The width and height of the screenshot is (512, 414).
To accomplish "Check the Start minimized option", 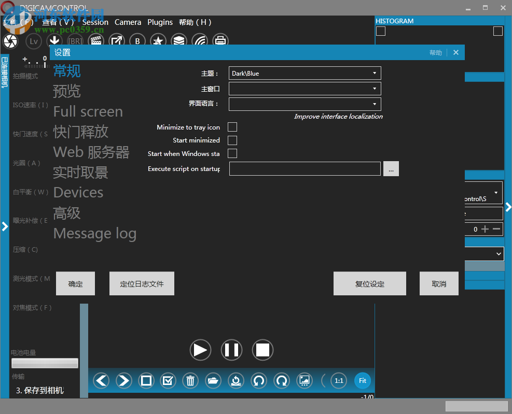I will [232, 140].
